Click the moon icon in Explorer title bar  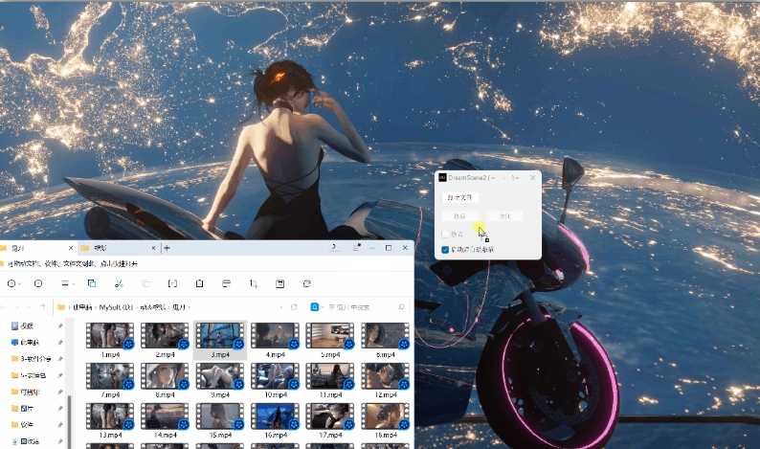[334, 248]
